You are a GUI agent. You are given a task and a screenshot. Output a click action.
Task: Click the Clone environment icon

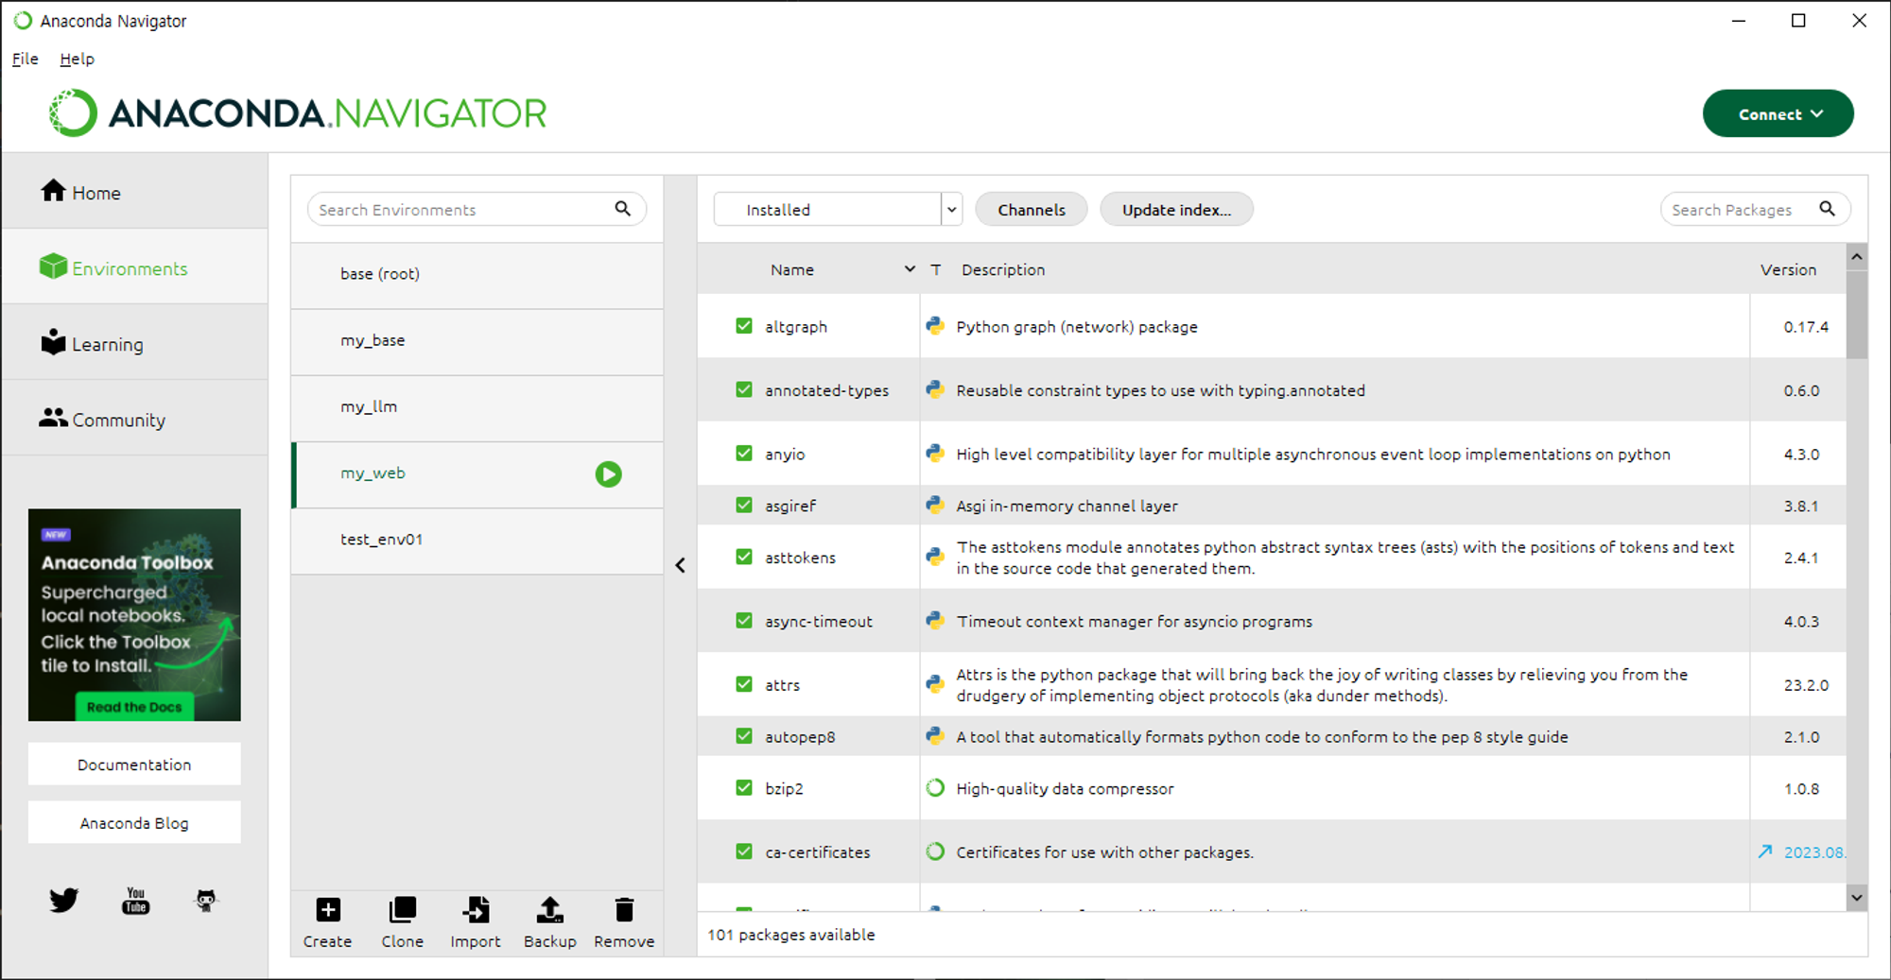[x=402, y=909]
